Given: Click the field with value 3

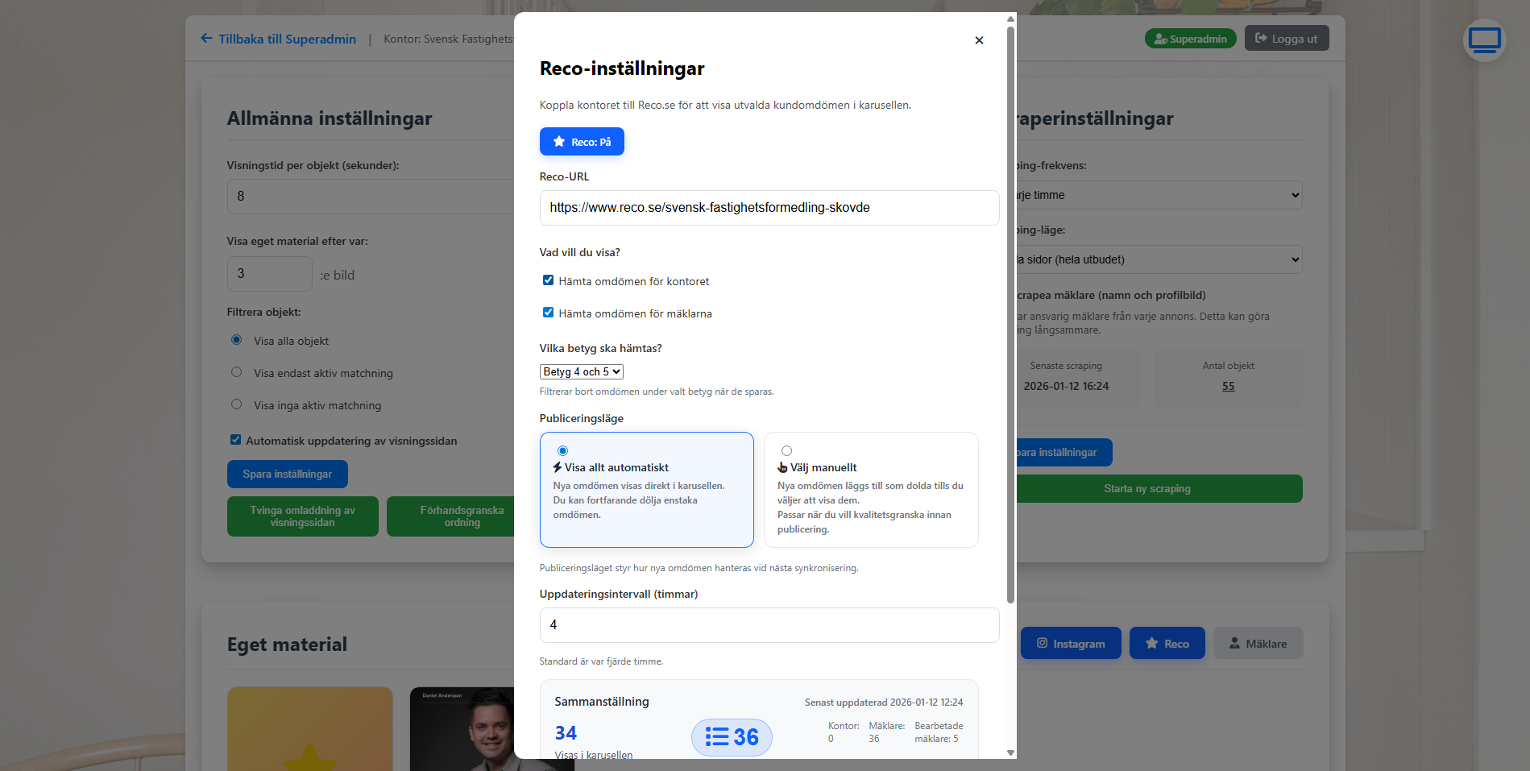Looking at the screenshot, I should [x=269, y=274].
